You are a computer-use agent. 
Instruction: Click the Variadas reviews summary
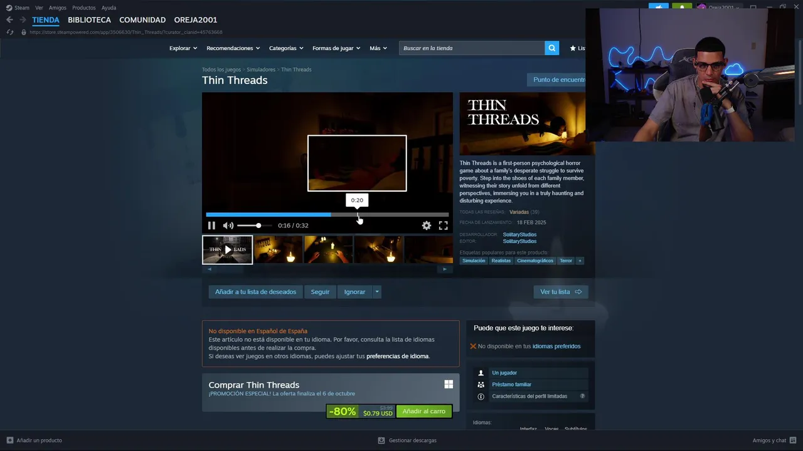519,212
